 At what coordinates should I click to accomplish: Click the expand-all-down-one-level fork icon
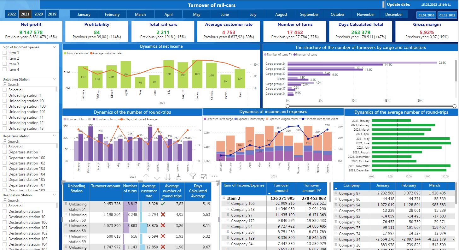click(178, 177)
